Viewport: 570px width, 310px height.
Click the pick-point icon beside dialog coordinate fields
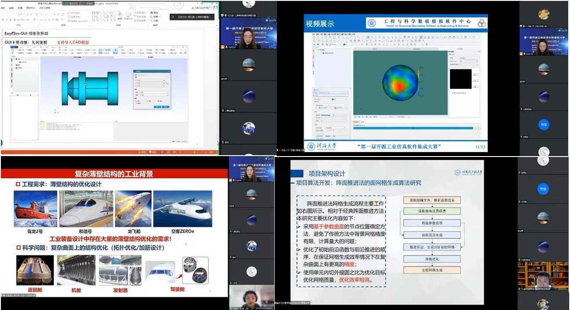(166, 83)
